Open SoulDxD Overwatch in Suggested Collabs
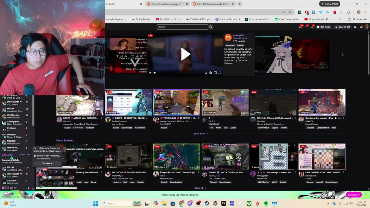 (16, 182)
